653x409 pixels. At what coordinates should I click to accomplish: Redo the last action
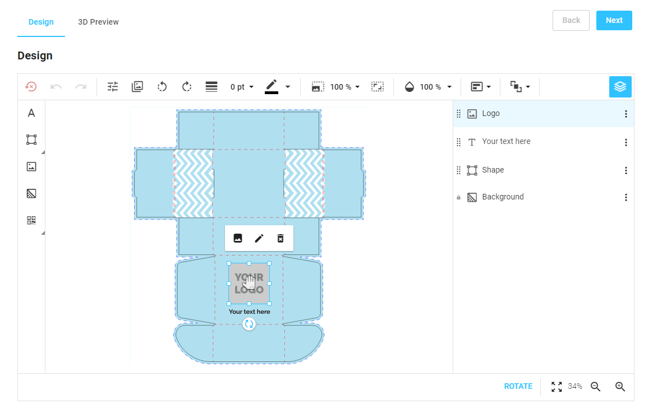point(81,86)
